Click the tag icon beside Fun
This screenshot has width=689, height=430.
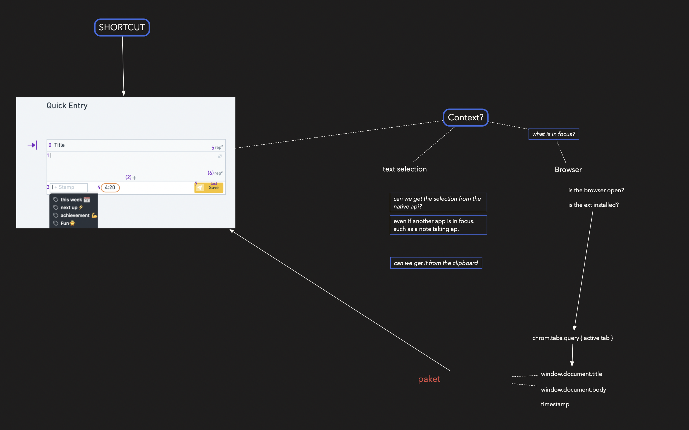tap(56, 223)
